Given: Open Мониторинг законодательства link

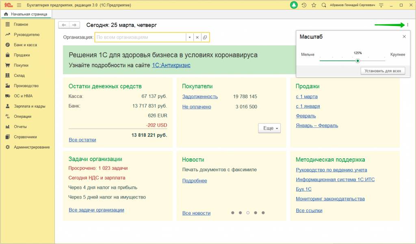Looking at the screenshot, I should click(x=330, y=199).
